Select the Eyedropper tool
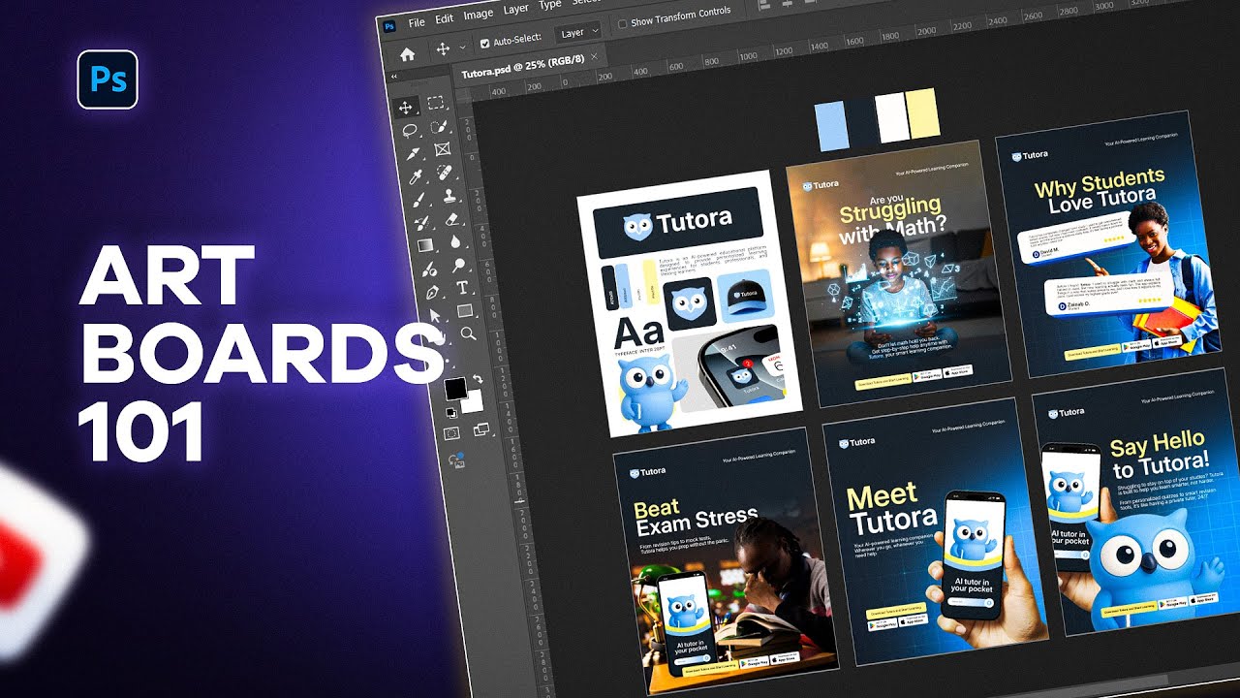Viewport: 1240px width, 698px height. click(417, 177)
